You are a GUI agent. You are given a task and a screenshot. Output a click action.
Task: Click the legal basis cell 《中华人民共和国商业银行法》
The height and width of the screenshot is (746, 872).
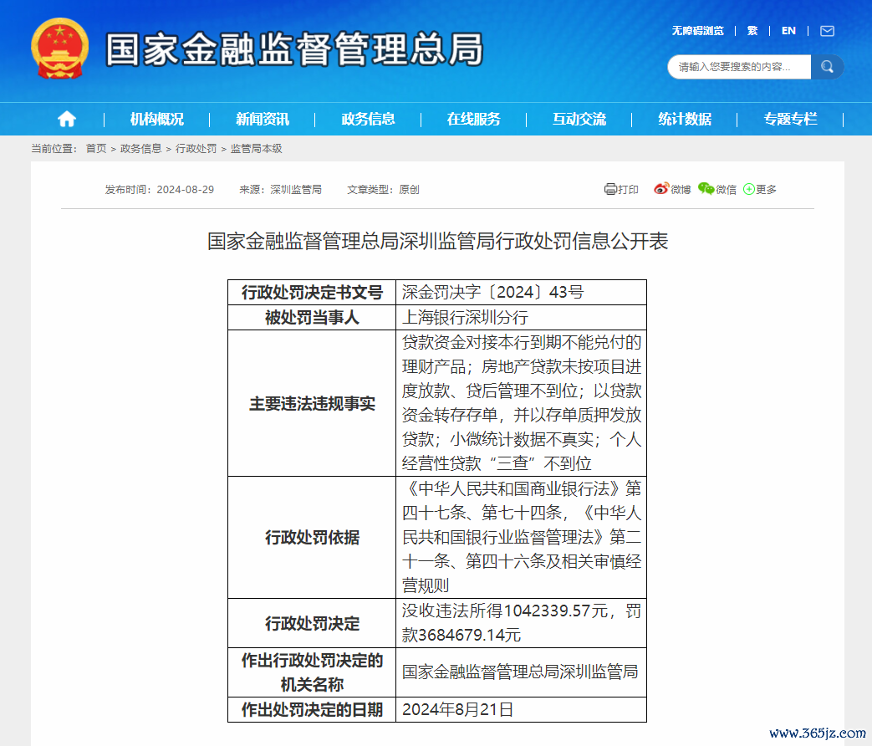pyautogui.click(x=521, y=538)
